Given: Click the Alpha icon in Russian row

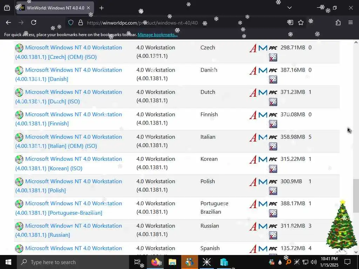Looking at the screenshot, I should click(x=253, y=226).
